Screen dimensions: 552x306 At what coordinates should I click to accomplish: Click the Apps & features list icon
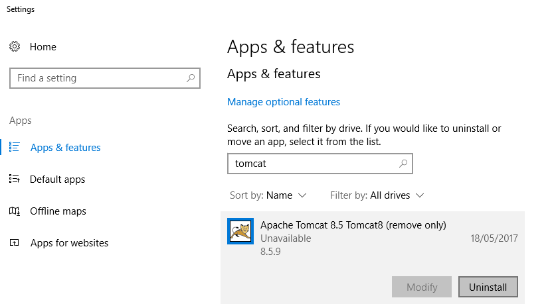pyautogui.click(x=15, y=147)
